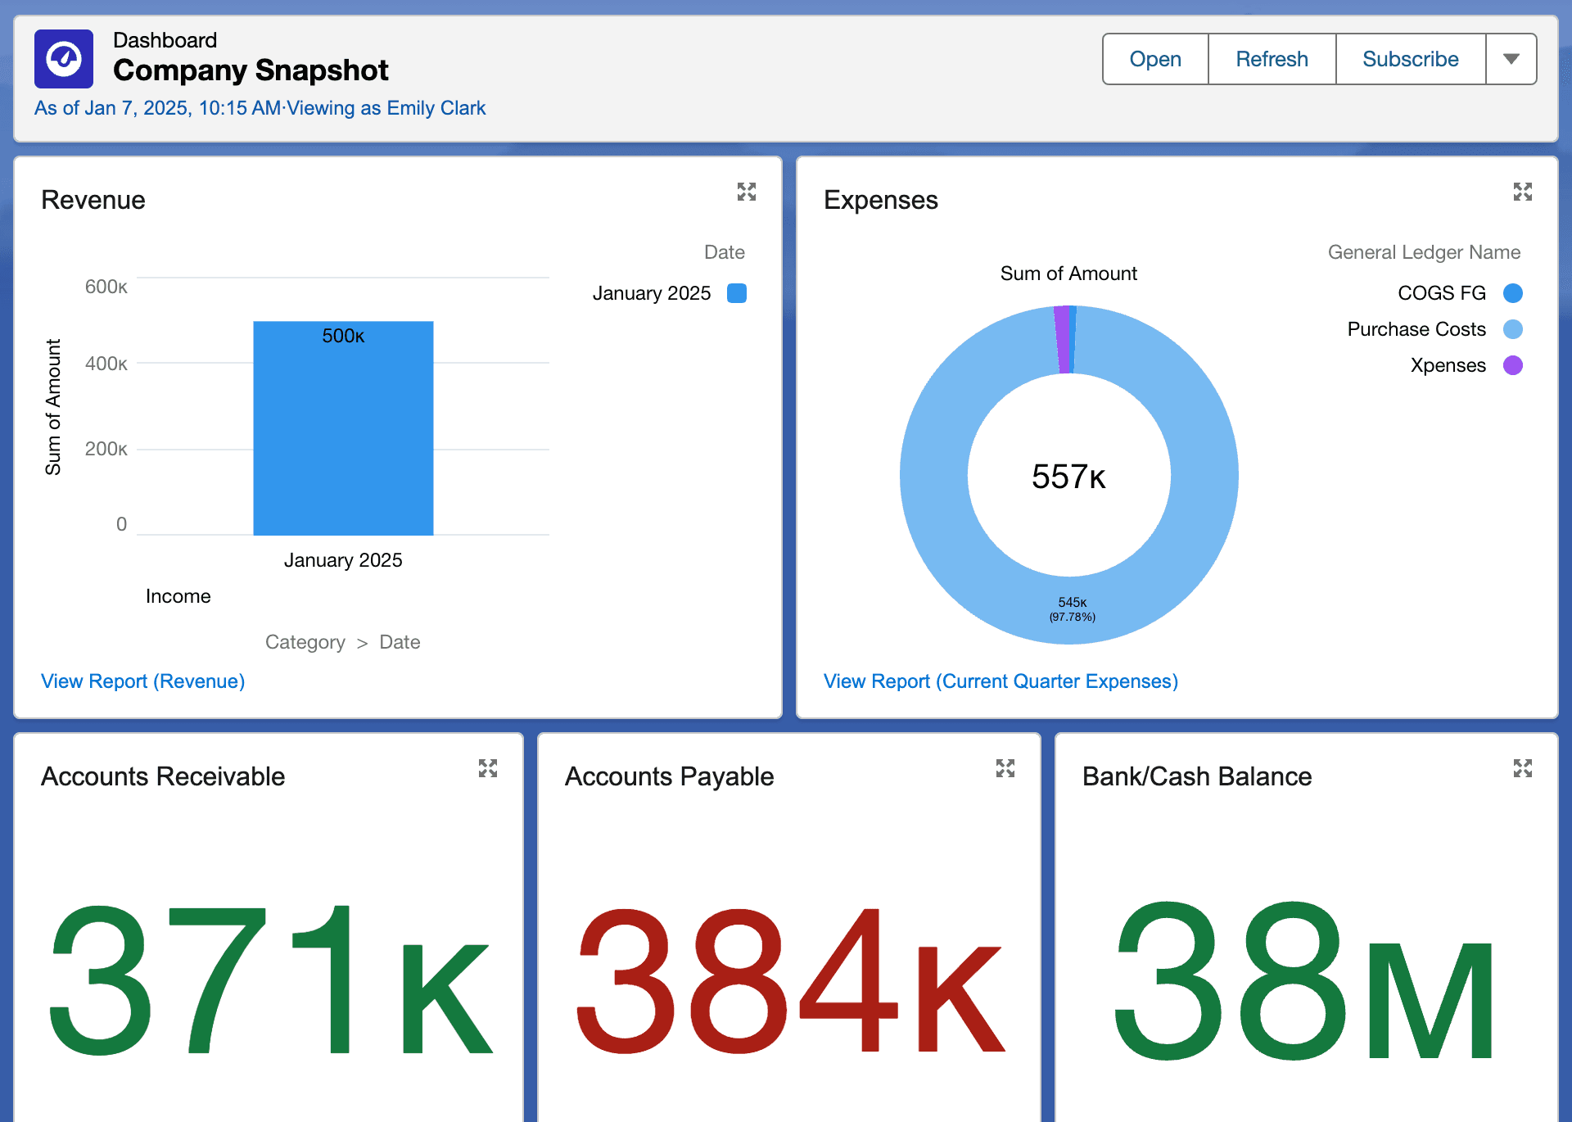The width and height of the screenshot is (1572, 1122).
Task: Click the 384K Accounts Payable metric
Action: pyautogui.click(x=790, y=980)
